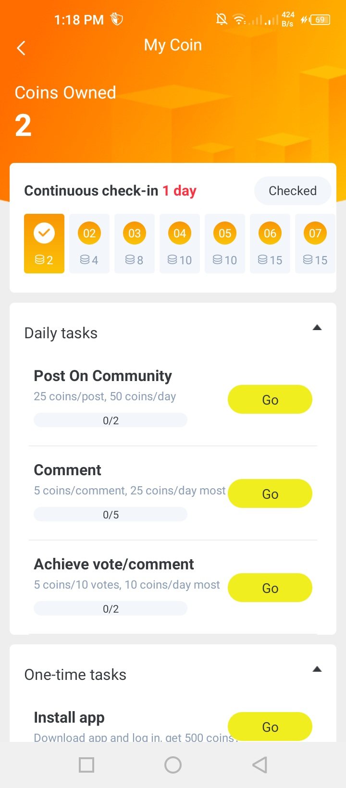Collapse the One-time tasks section

pos(317,669)
